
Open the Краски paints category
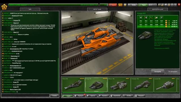tap(91, 96)
